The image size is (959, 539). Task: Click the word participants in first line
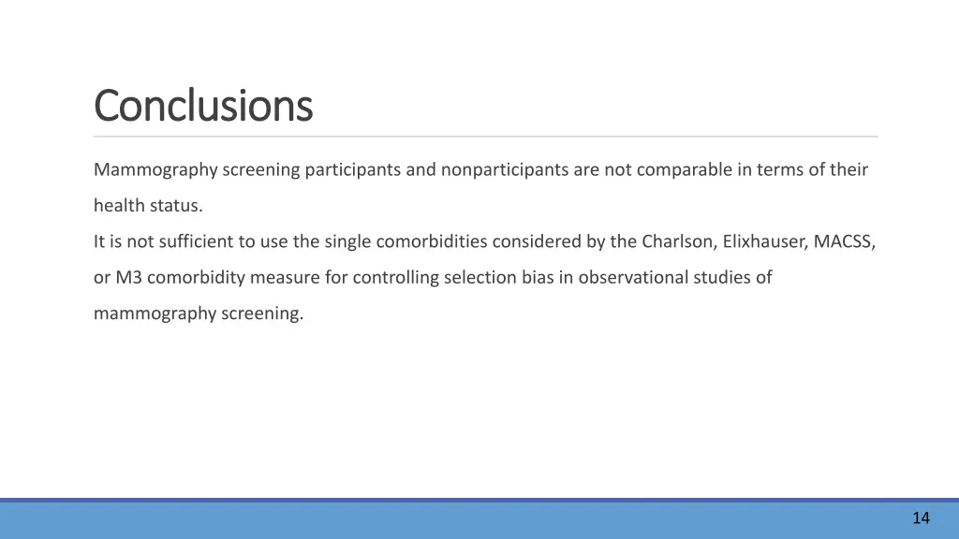coord(353,170)
